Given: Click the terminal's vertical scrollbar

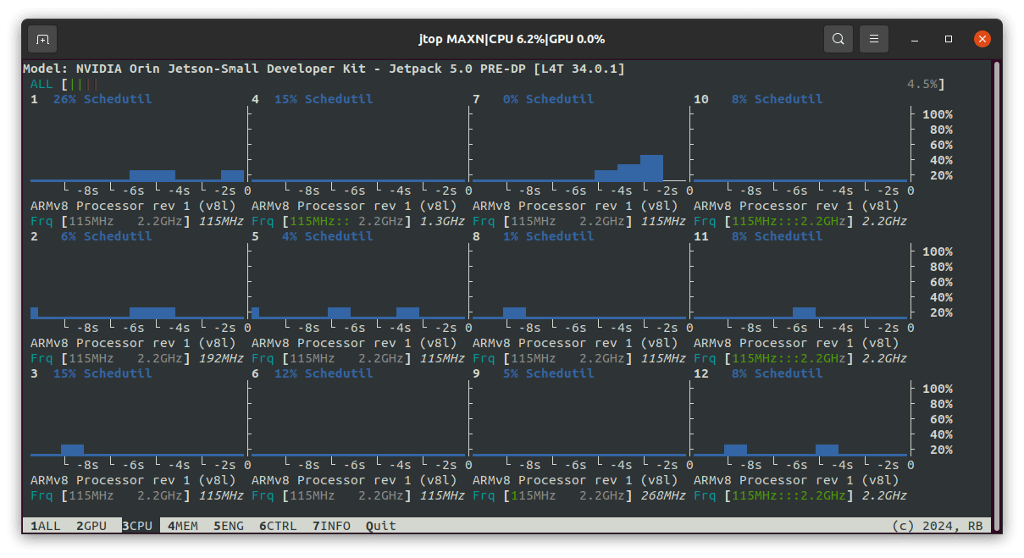Looking at the screenshot, I should point(996,296).
